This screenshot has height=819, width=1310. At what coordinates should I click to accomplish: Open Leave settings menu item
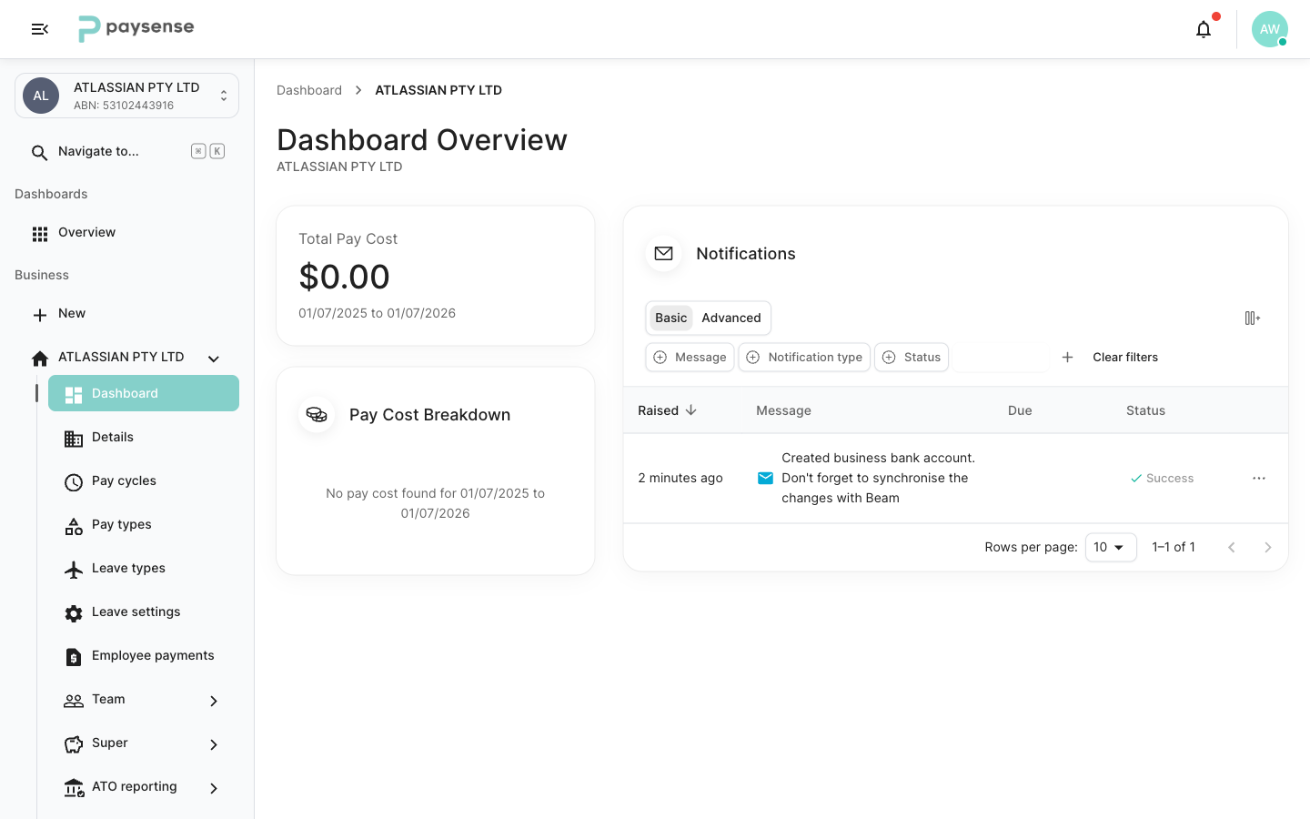coord(144,612)
